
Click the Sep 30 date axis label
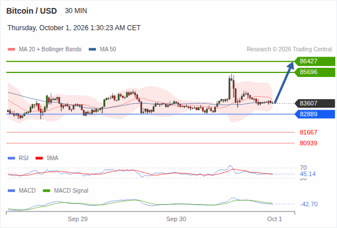tap(176, 219)
